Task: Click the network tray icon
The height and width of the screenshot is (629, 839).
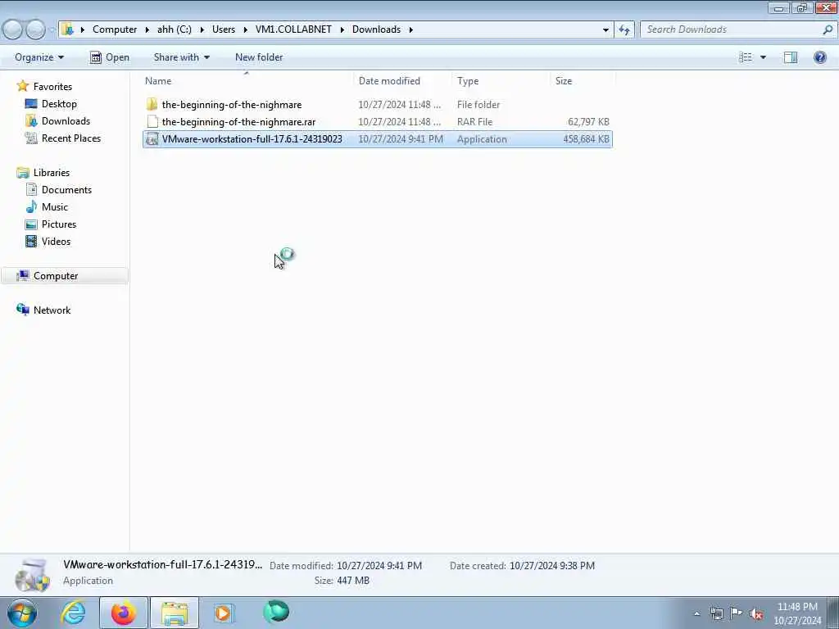Action: 716,613
